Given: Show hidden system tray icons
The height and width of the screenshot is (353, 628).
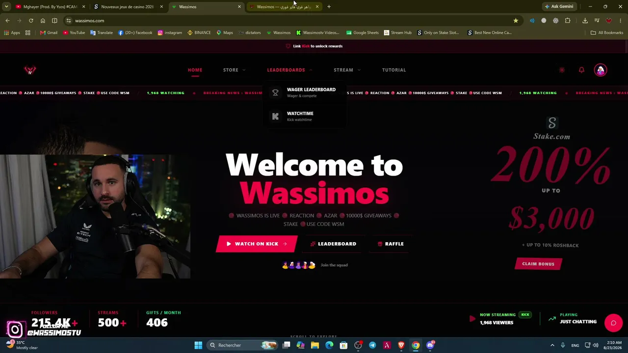Looking at the screenshot, I should pyautogui.click(x=552, y=345).
